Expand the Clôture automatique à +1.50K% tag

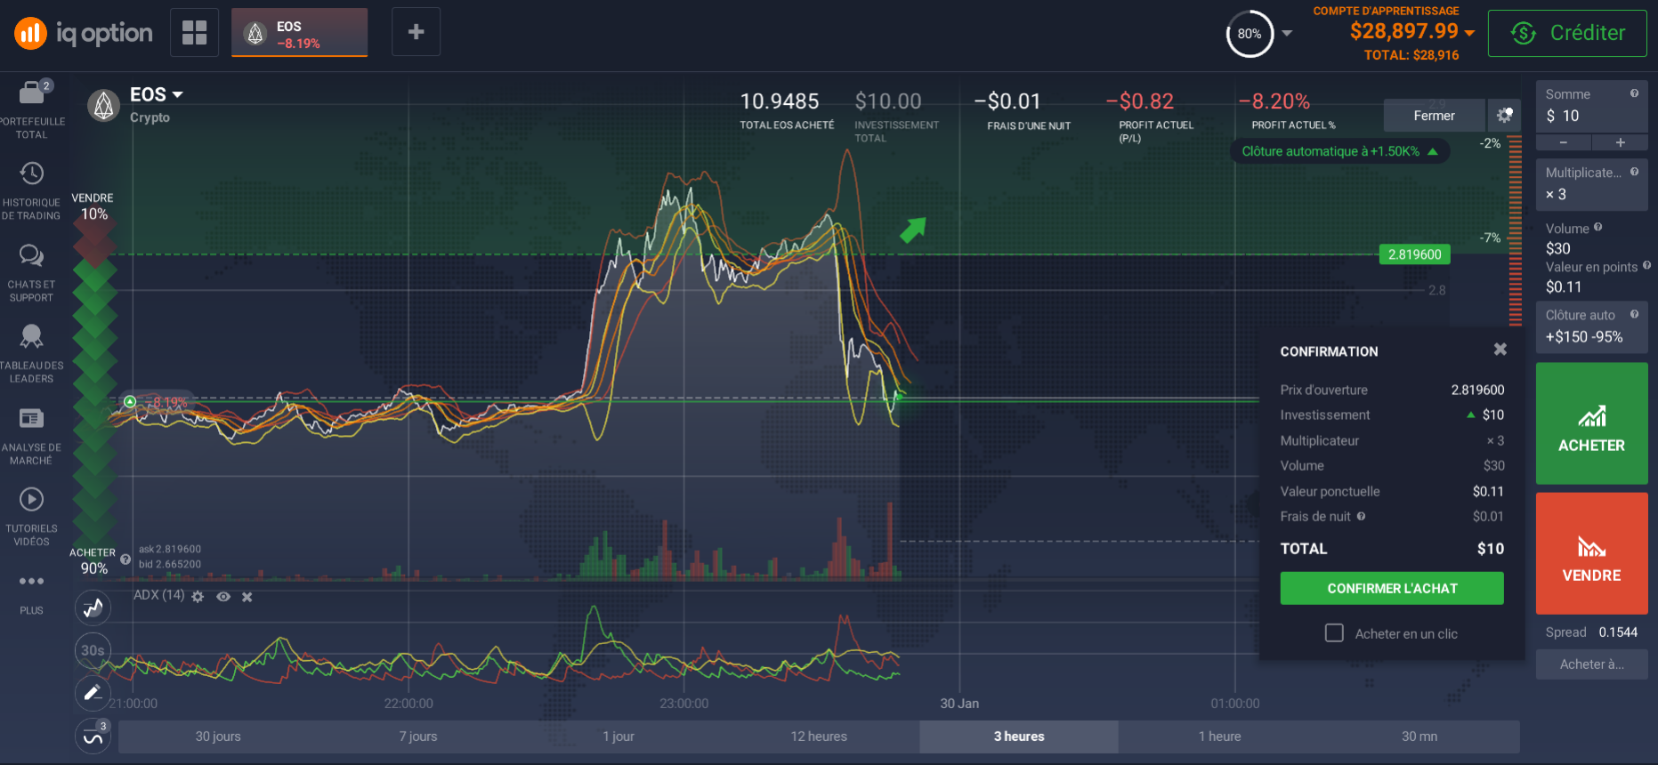[1339, 151]
